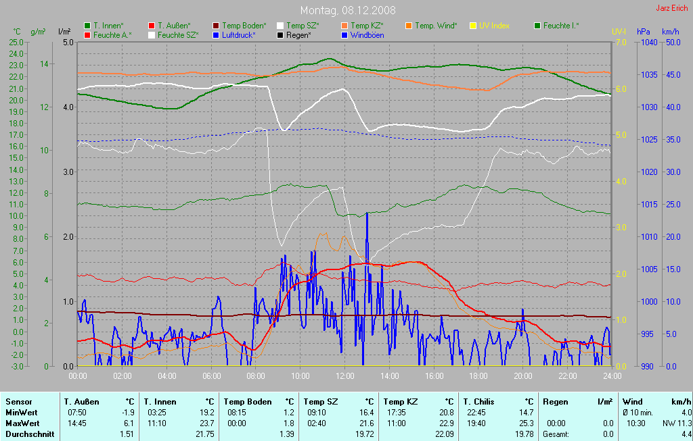Click the Temp KZ column header
The height and width of the screenshot is (441, 693).
tap(401, 402)
